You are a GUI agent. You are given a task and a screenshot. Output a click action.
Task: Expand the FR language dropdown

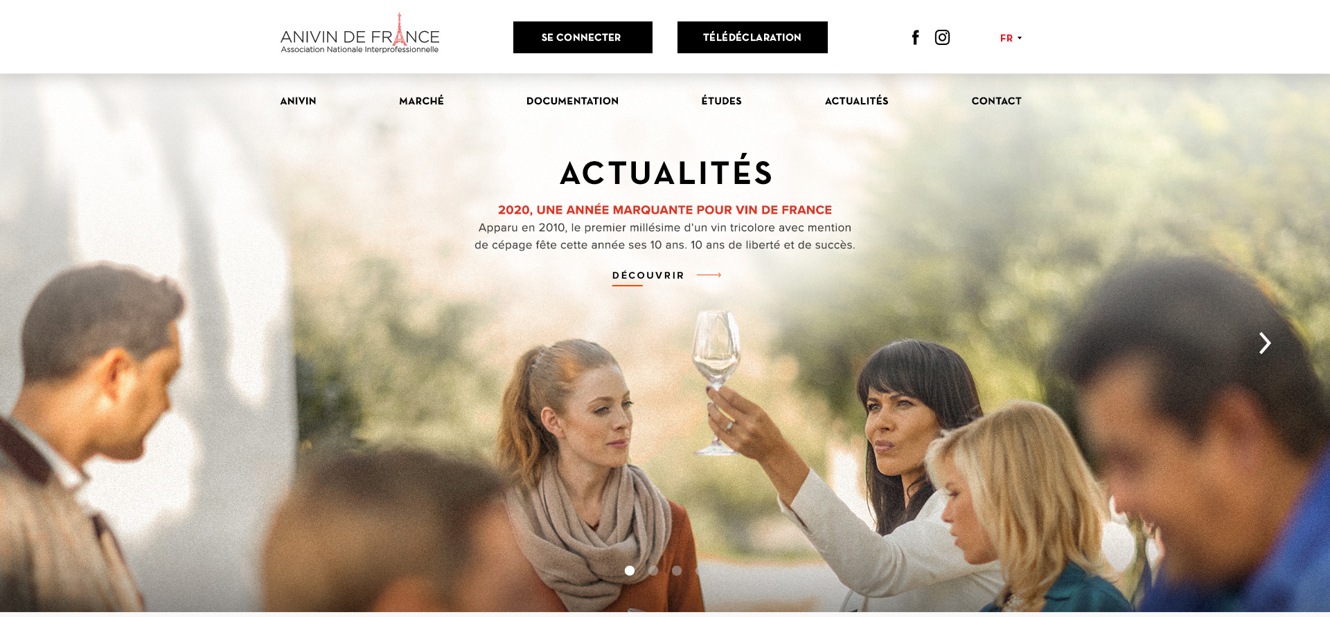pyautogui.click(x=1011, y=38)
